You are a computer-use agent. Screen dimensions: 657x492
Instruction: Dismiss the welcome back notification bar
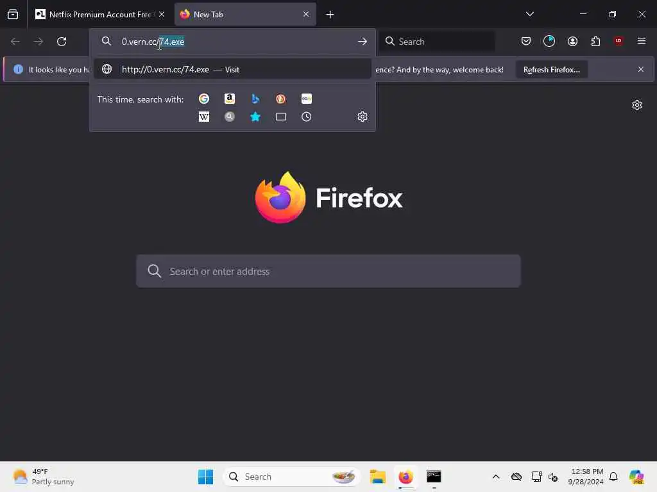641,69
